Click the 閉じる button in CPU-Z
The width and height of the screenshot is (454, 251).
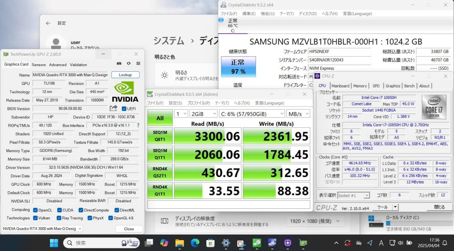439,207
